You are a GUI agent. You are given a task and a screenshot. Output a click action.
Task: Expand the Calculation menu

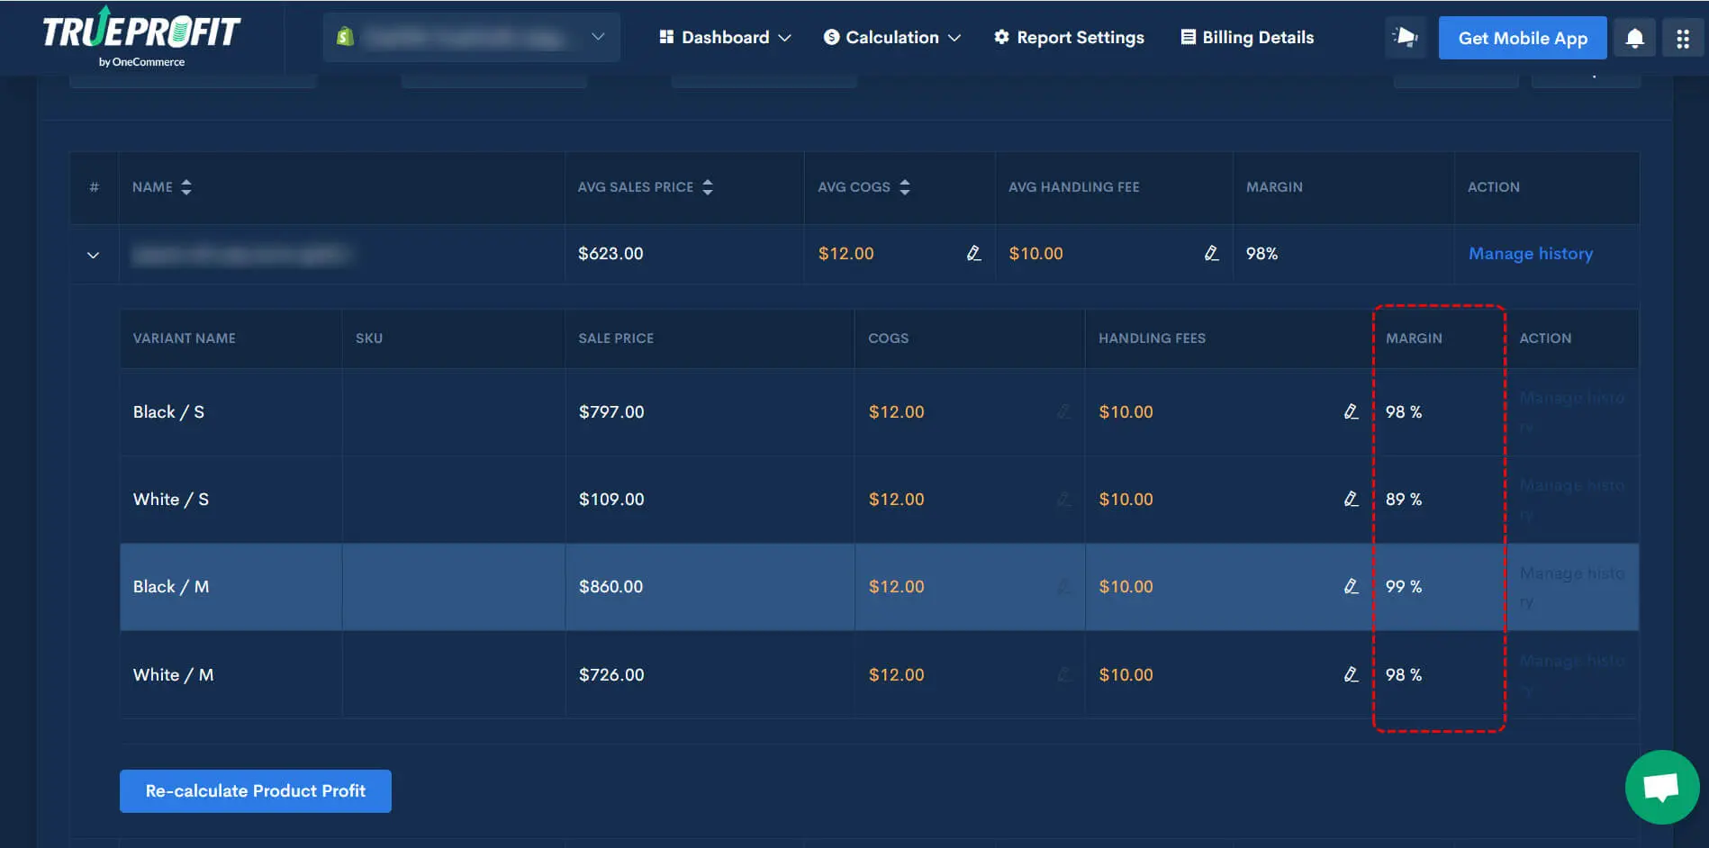pyautogui.click(x=891, y=37)
